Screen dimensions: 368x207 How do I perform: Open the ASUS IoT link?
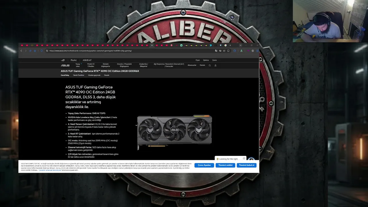click(87, 60)
